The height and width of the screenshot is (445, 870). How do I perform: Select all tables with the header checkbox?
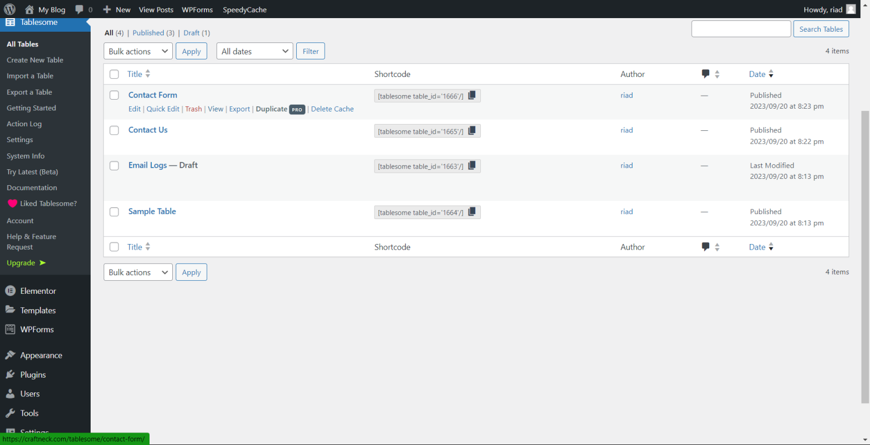pos(114,74)
